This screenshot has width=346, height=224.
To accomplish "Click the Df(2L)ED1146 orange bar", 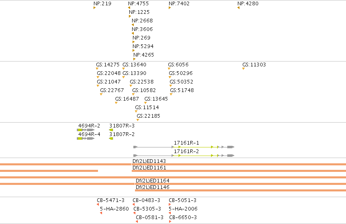I will (x=241, y=190).
